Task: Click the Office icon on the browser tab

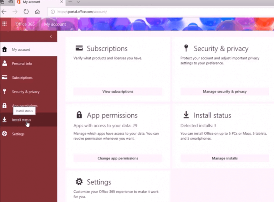Action: 19,2
